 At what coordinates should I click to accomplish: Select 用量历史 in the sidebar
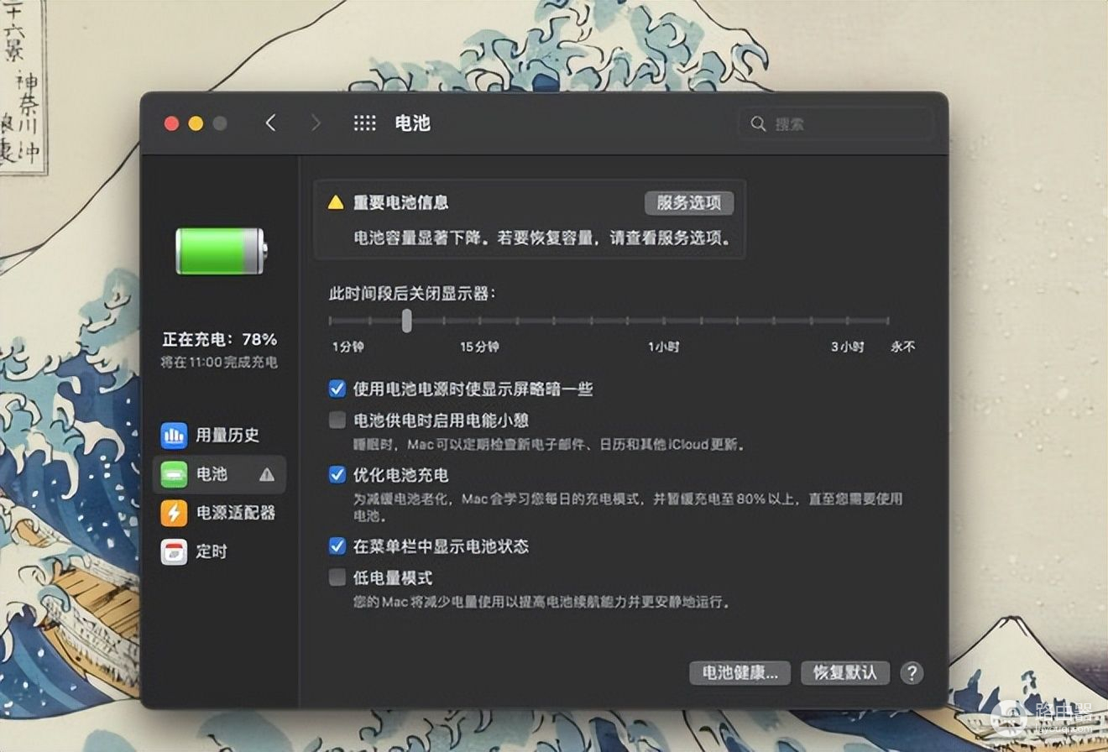227,436
